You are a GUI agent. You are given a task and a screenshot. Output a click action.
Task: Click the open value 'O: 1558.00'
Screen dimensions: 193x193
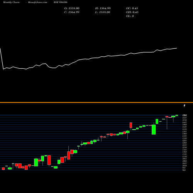coord(72,8)
